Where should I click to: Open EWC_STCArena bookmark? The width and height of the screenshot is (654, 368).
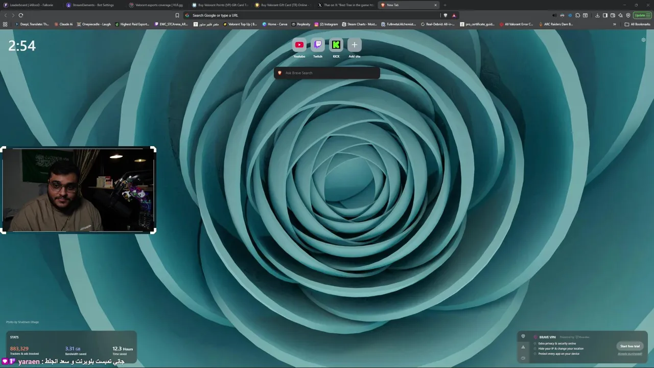tap(171, 24)
